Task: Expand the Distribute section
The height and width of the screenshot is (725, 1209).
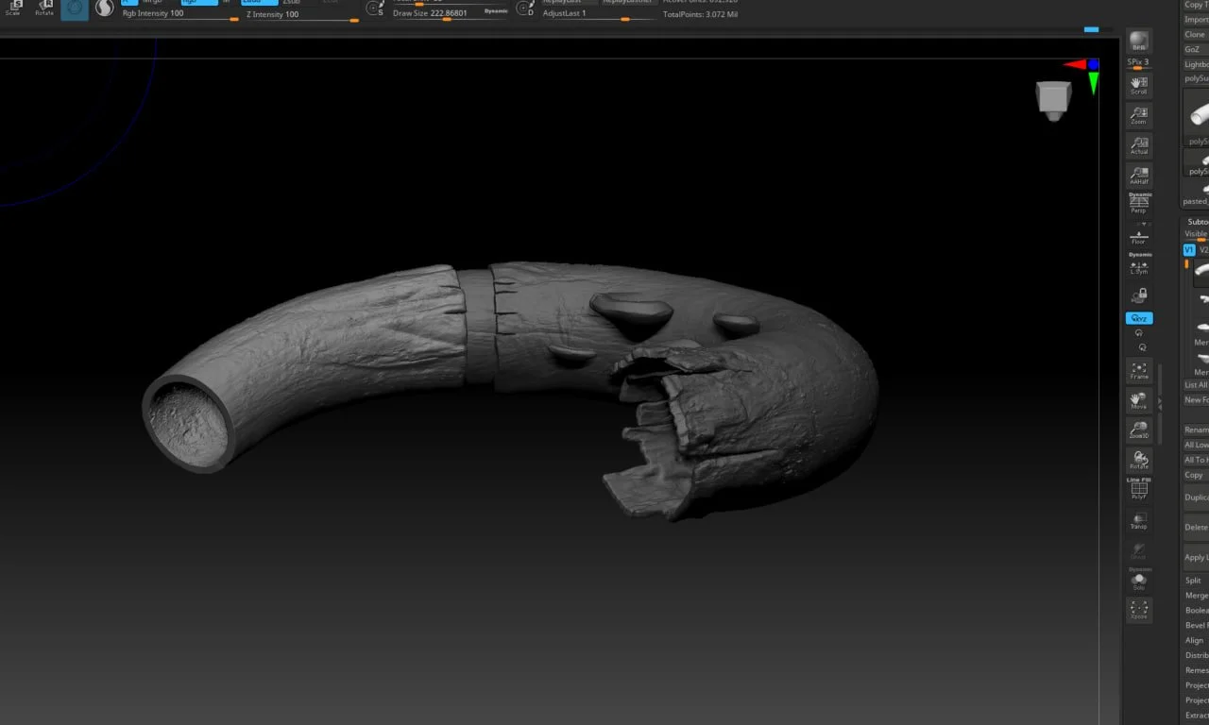Action: [1196, 655]
